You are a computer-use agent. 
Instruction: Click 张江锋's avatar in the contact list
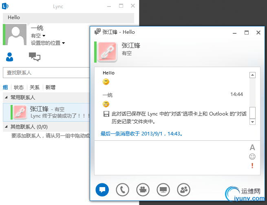20,112
